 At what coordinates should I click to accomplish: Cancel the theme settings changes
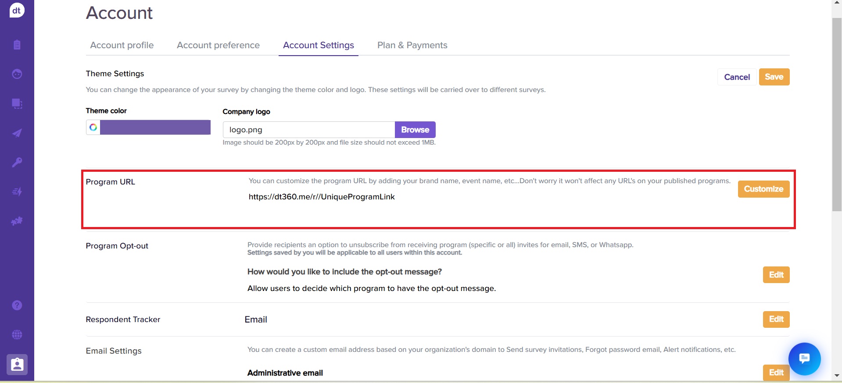point(737,77)
